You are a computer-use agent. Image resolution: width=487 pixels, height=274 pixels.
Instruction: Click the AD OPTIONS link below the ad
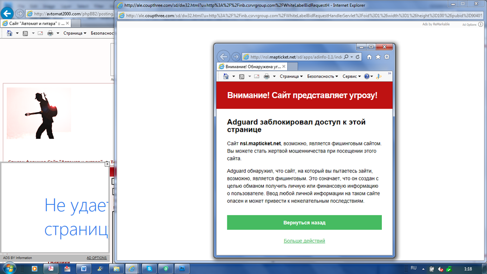tap(96, 258)
